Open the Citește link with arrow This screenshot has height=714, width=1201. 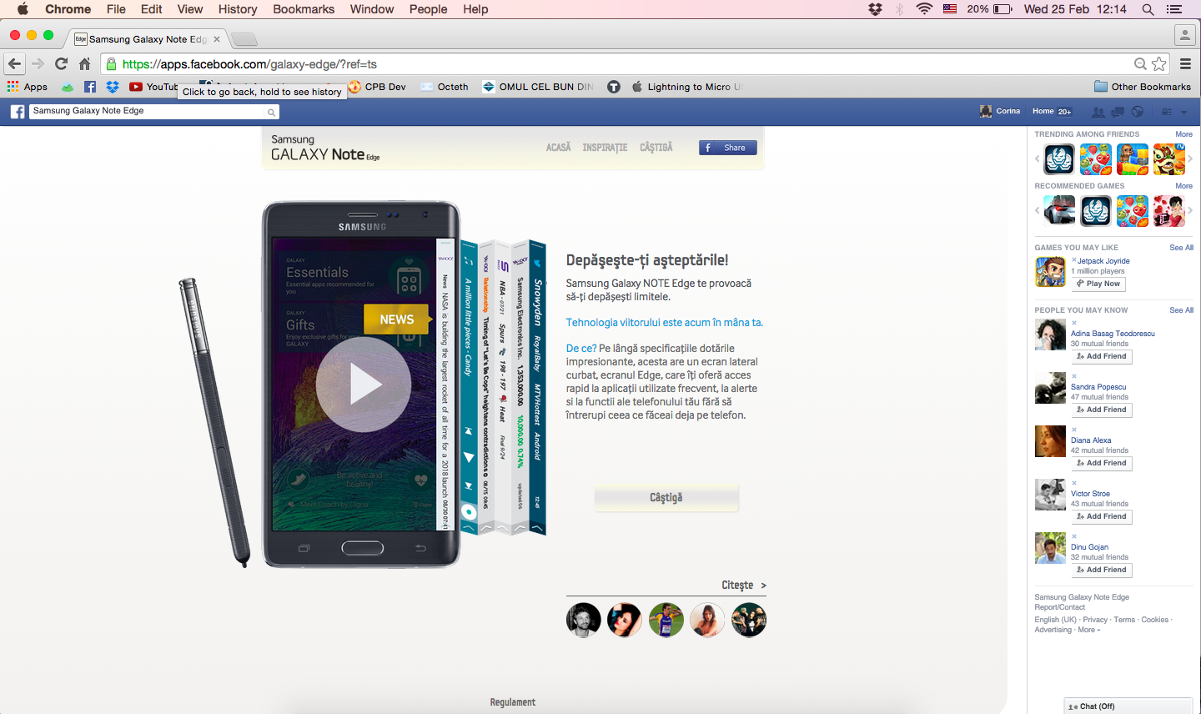744,586
